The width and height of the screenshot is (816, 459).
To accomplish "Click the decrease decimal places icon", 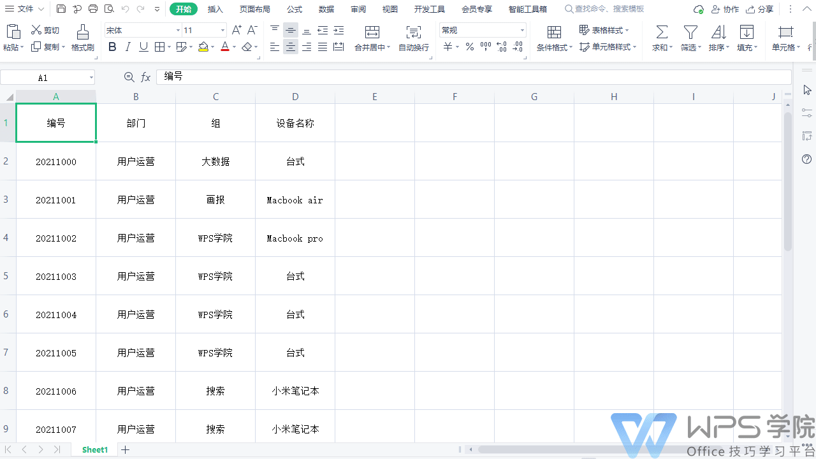I will pyautogui.click(x=518, y=47).
